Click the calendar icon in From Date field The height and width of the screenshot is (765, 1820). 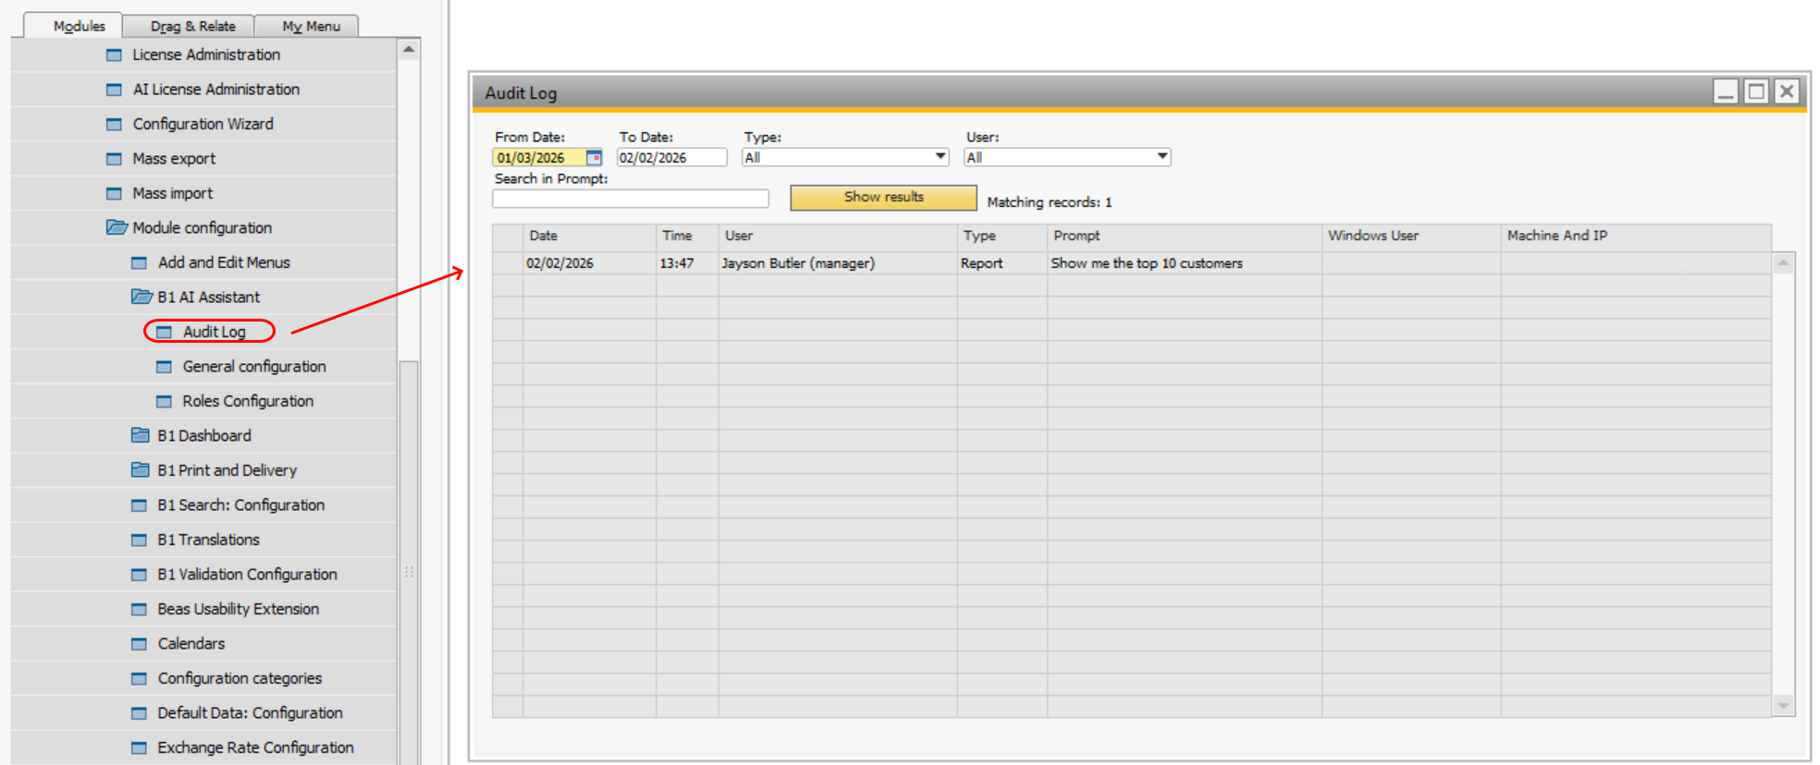[594, 158]
